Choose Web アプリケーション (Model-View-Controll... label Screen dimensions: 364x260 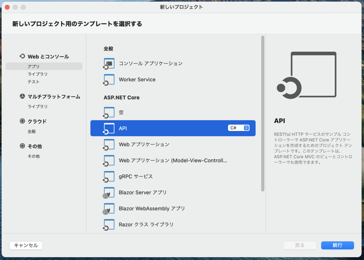click(173, 160)
